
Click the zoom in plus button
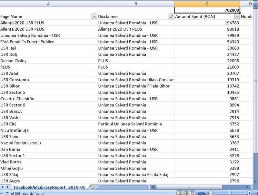250,193
